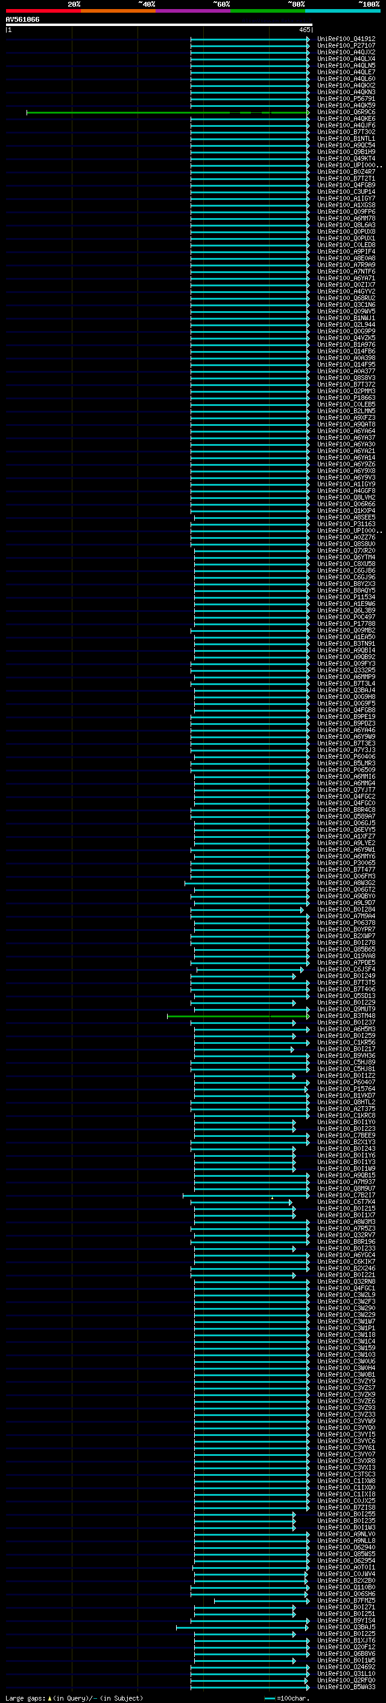Select the label UniRef100_B1NTL1

click(x=346, y=139)
